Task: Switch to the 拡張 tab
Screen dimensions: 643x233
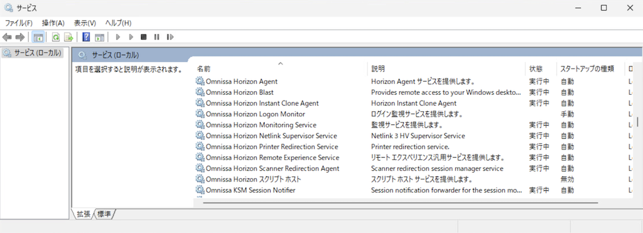Action: pos(84,214)
